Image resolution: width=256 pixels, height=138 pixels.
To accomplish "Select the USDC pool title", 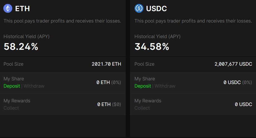I will 156,9.
